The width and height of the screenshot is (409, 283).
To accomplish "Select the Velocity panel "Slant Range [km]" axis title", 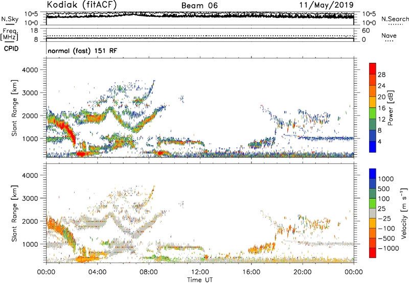I will [x=14, y=214].
